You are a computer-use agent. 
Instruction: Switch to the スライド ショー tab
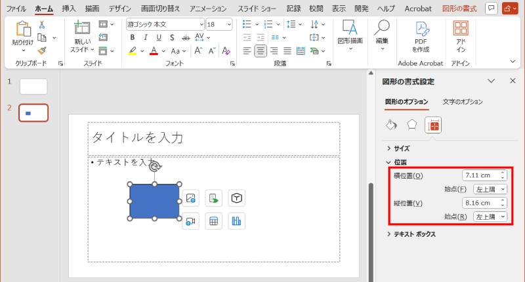pos(257,9)
